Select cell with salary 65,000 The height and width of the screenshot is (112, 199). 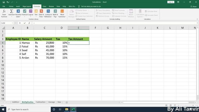click(44, 46)
